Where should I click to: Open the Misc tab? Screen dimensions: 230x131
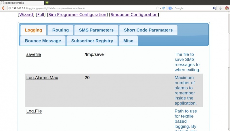(x=128, y=41)
